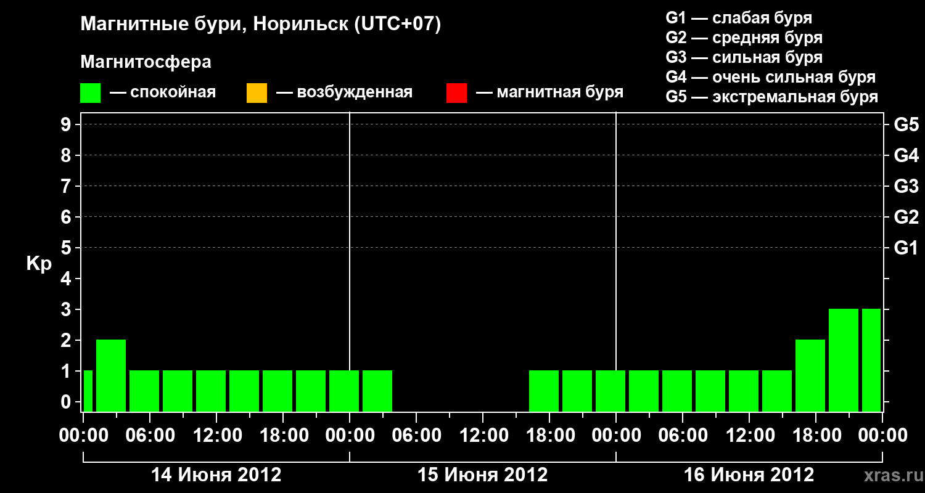925x493 pixels.
Task: Click the Kp 2 bar on 16 Июня
Action: click(x=810, y=375)
